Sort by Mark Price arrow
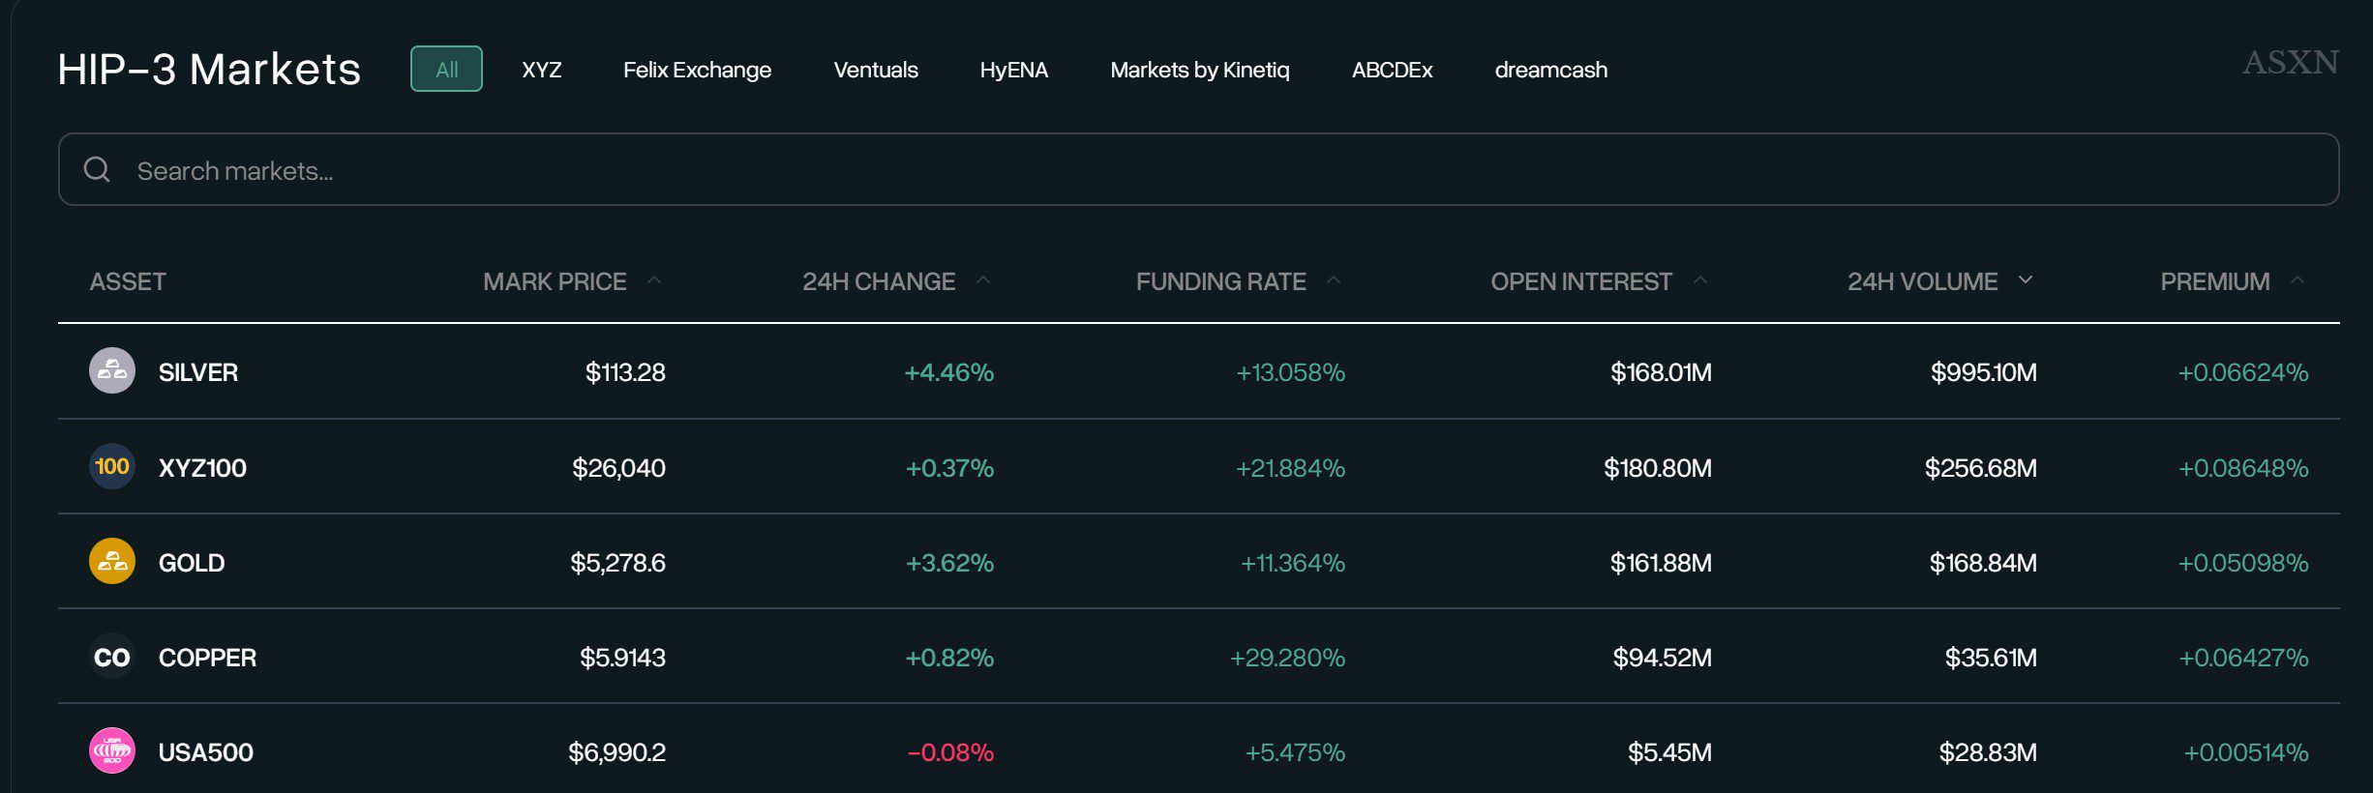2373x793 pixels. [654, 280]
